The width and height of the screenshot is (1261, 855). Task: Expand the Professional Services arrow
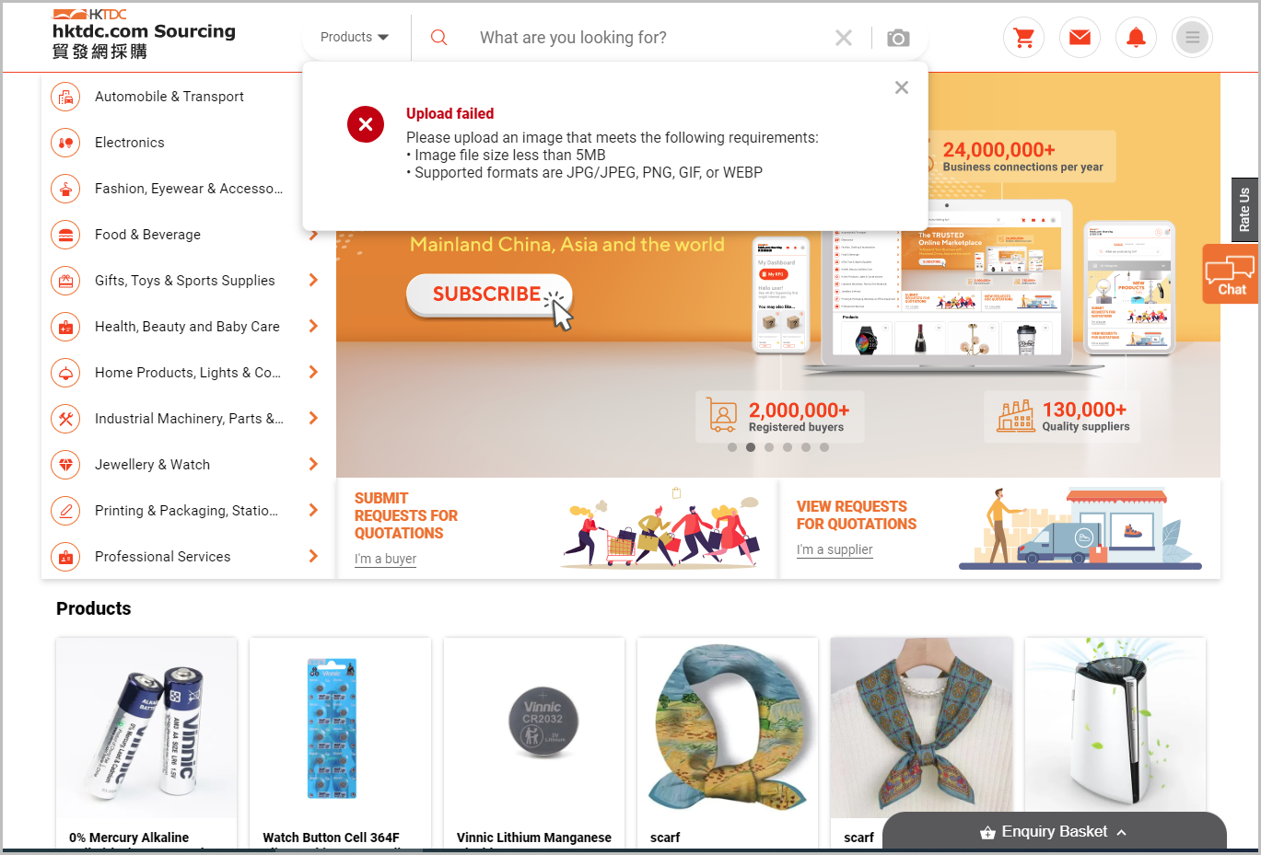coord(313,556)
